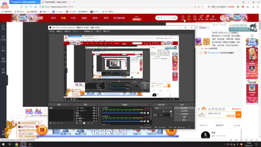The height and width of the screenshot is (147, 261).
Task: Mute second mixer audio channel speaker
Action: coord(145,121)
